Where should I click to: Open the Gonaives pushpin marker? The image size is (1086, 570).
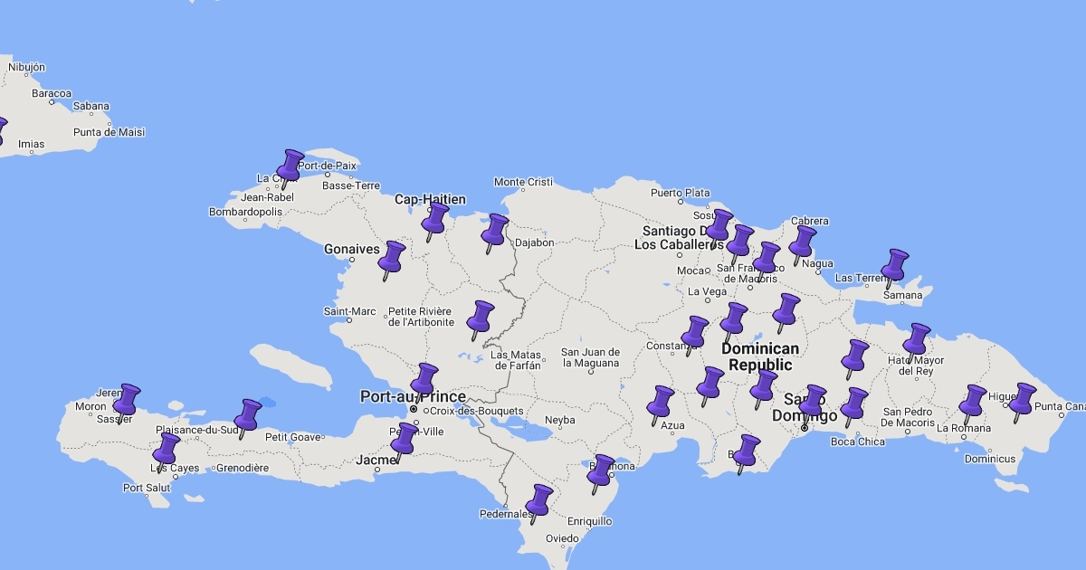[392, 259]
